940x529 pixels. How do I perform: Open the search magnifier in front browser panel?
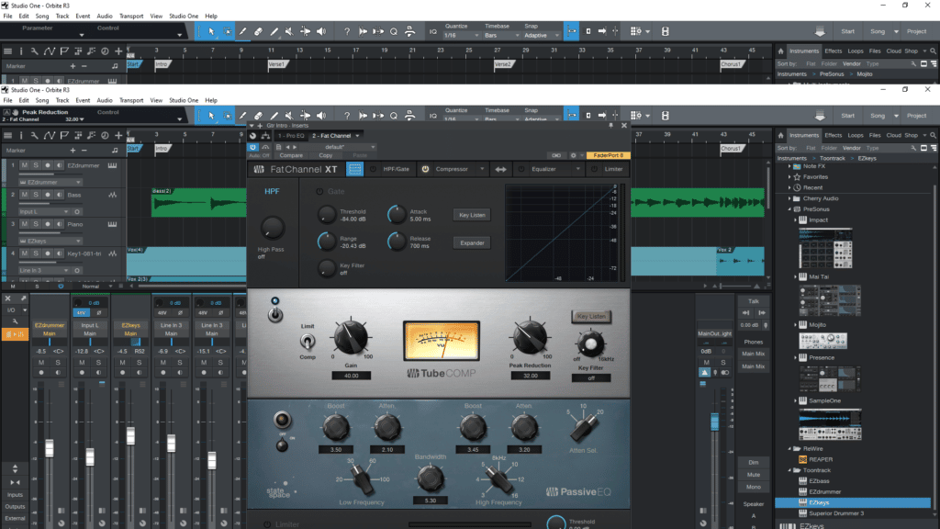click(933, 136)
